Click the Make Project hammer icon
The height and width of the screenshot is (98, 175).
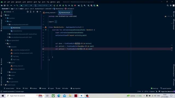point(17,5)
